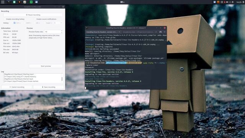Enable recording hotkey checkbox
The width and height of the screenshot is (245, 138).
[x=5, y=19]
